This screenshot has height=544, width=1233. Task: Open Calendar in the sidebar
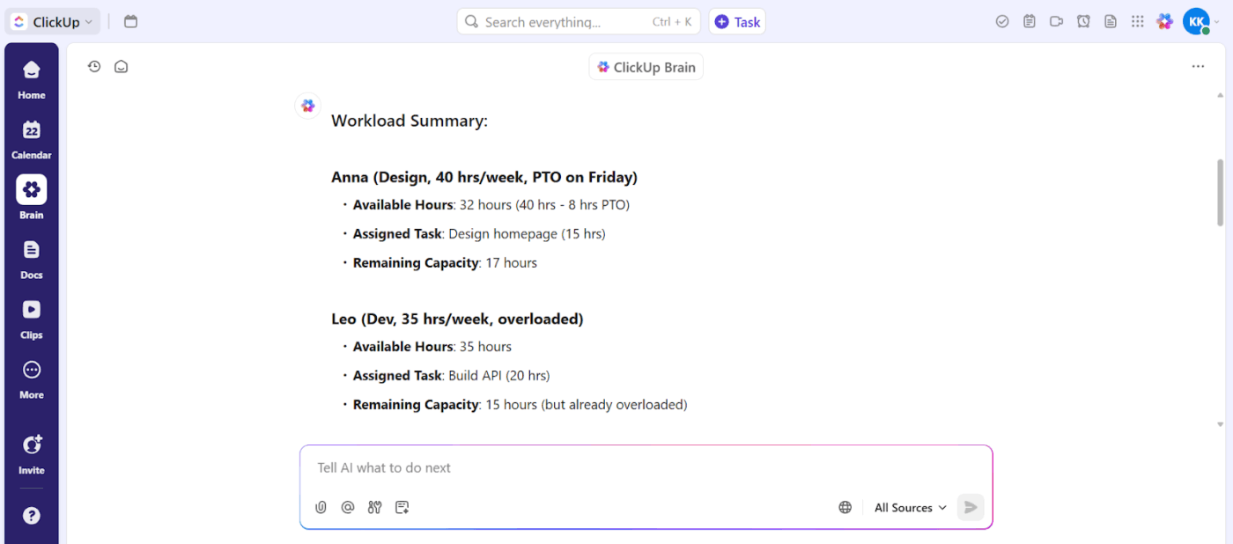[32, 139]
